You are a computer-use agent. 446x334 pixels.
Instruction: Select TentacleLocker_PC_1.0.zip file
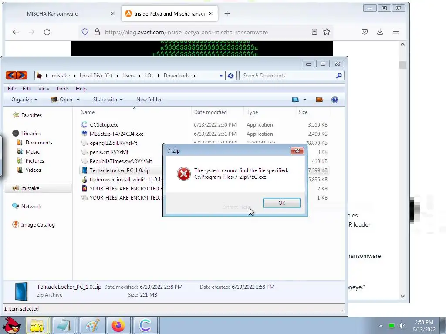[119, 170]
